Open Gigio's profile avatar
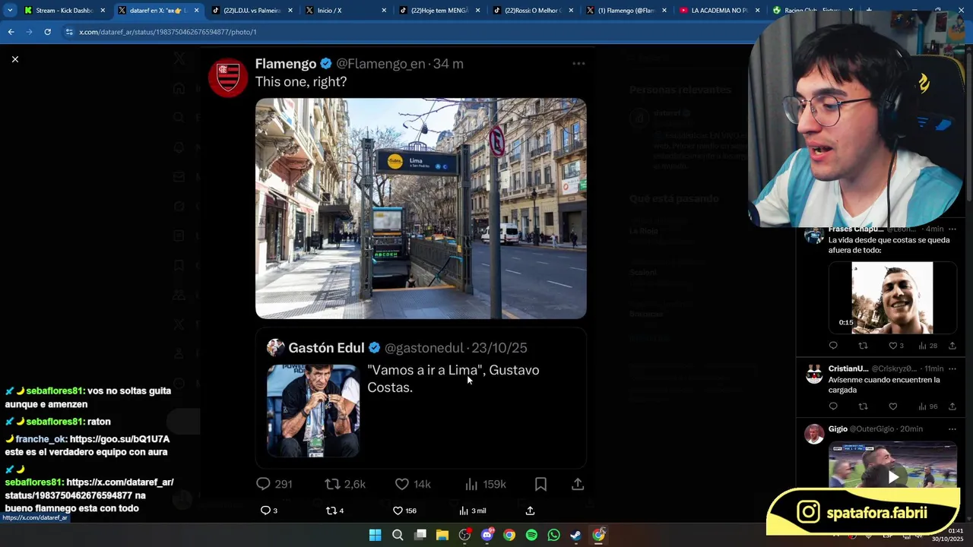This screenshot has width=973, height=547. point(814,434)
